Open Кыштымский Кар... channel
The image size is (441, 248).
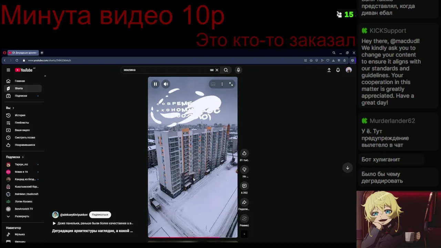tap(23, 187)
